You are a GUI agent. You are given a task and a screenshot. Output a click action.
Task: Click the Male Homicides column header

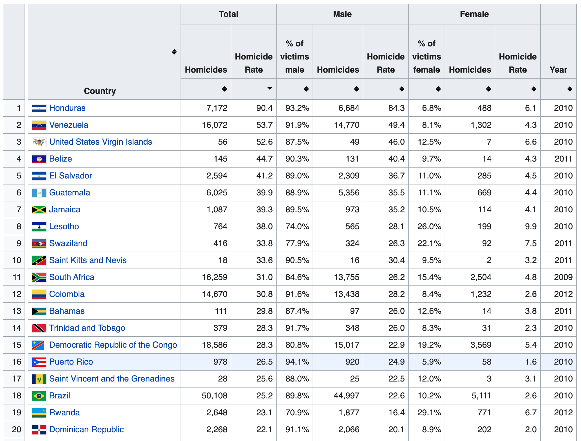tap(338, 70)
